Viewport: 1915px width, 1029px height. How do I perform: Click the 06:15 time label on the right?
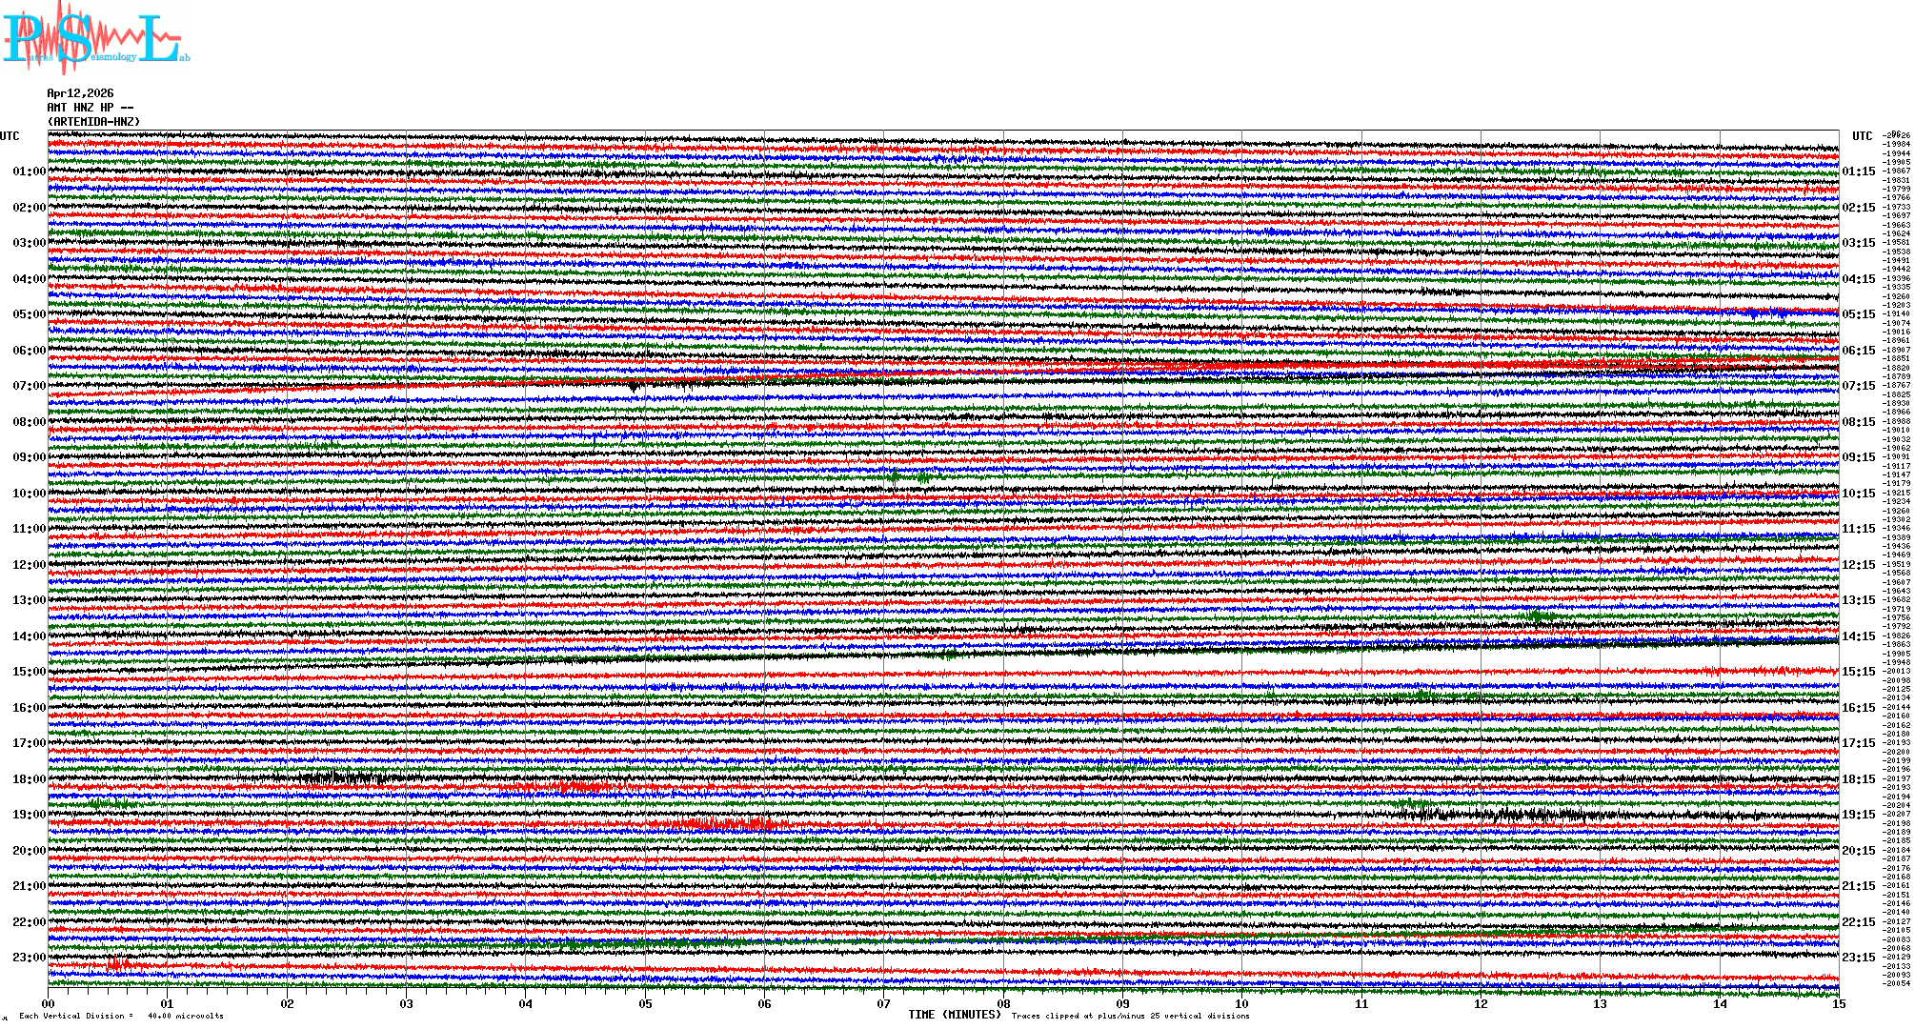pos(1858,351)
